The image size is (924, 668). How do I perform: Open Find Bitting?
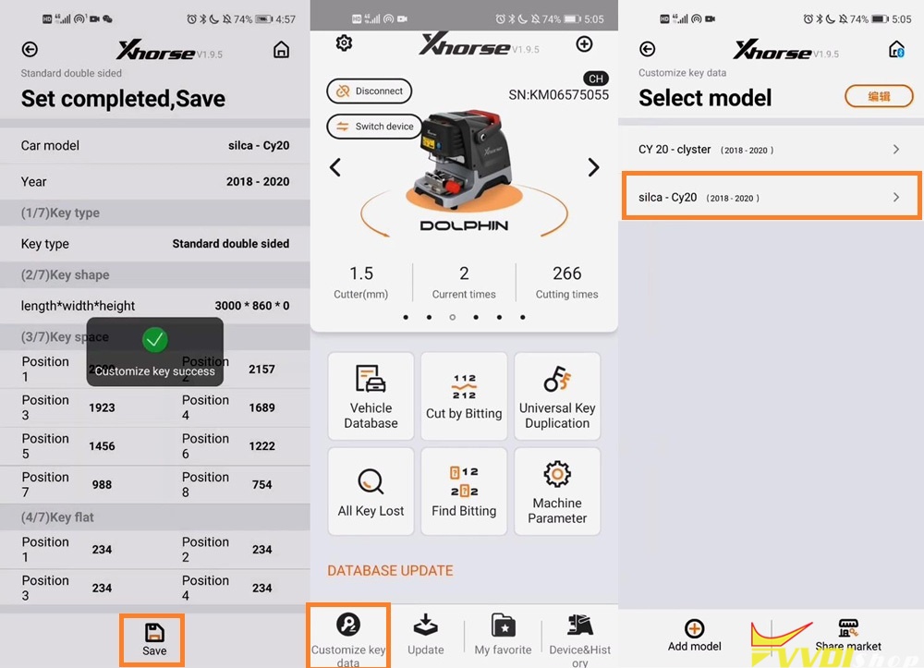tap(464, 492)
